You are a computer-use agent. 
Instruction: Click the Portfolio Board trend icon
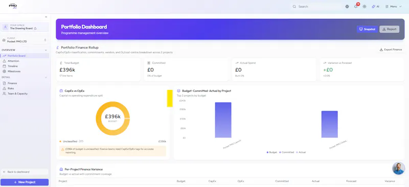[x=5, y=56]
